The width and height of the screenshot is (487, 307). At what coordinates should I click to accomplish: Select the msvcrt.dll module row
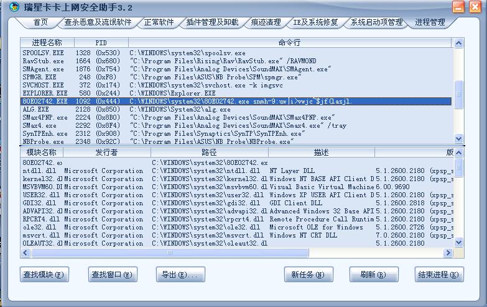pos(238,235)
